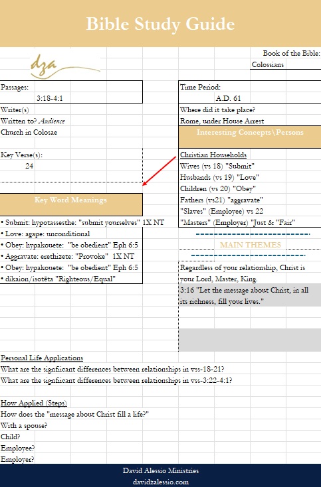The height and width of the screenshot is (487, 321).
Task: Select the key verse '24' cell
Action: point(29,166)
